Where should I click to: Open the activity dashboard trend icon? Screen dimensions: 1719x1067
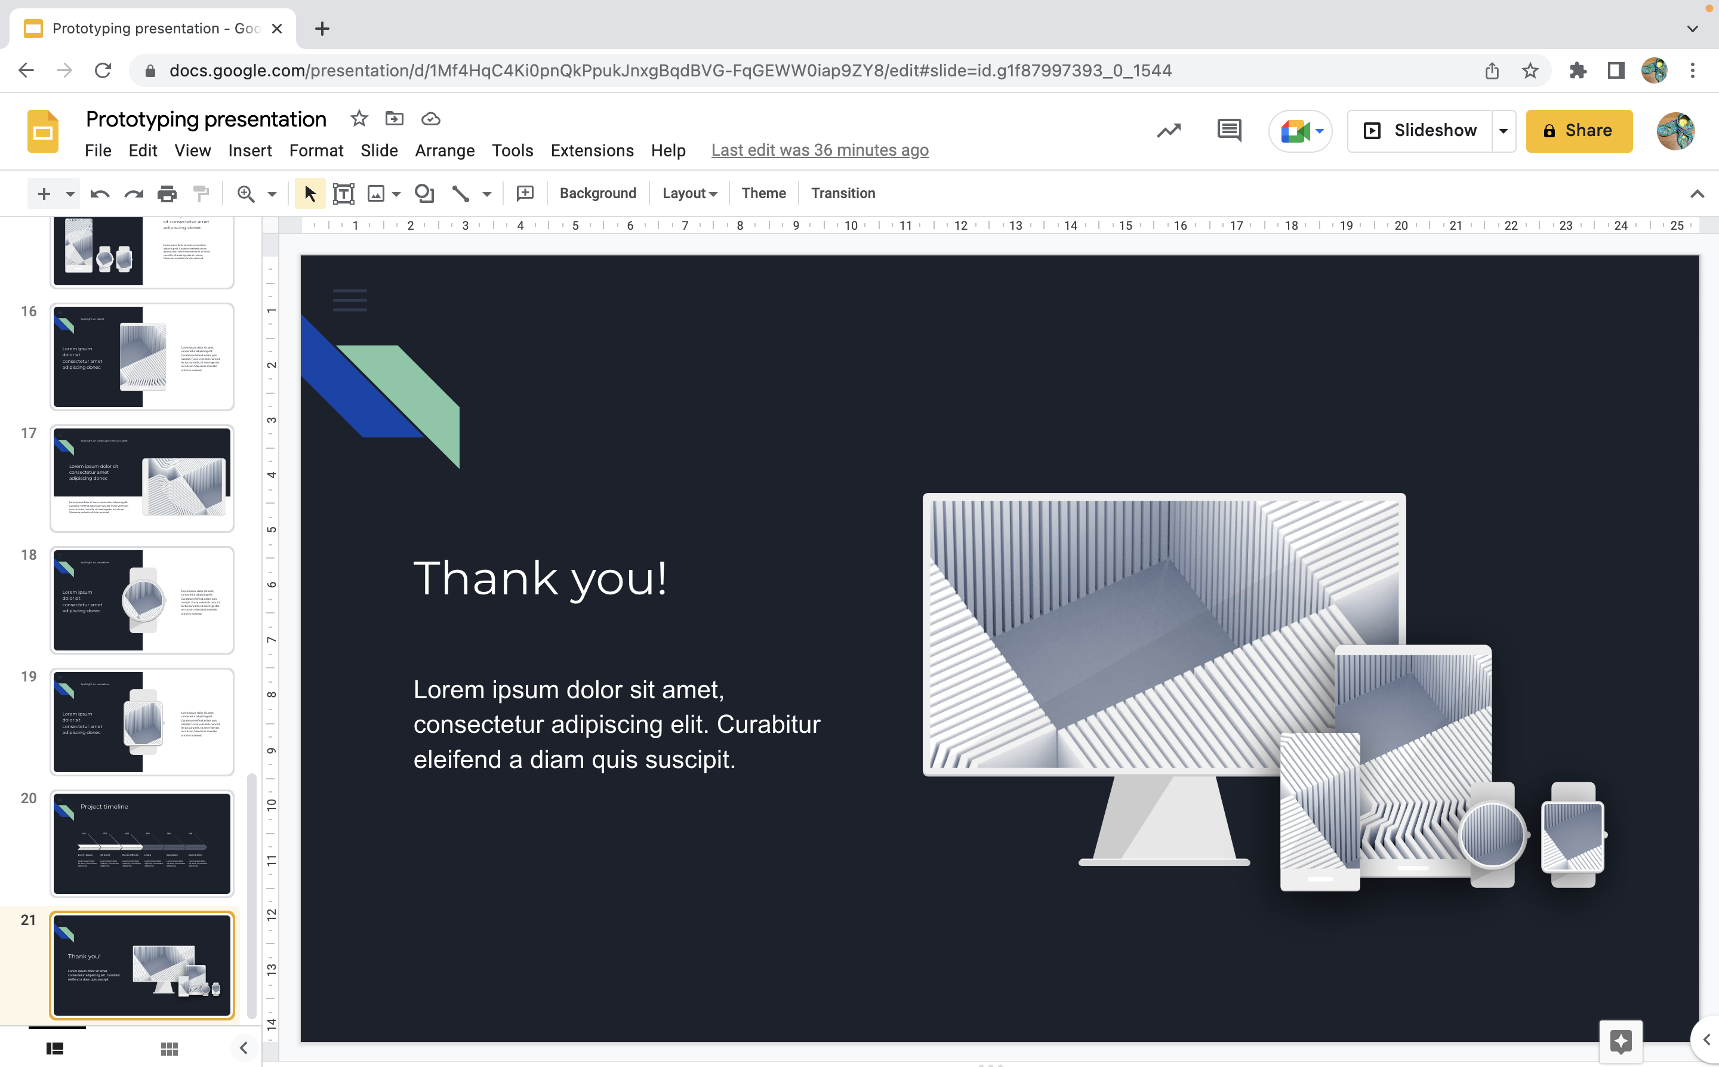[1169, 131]
